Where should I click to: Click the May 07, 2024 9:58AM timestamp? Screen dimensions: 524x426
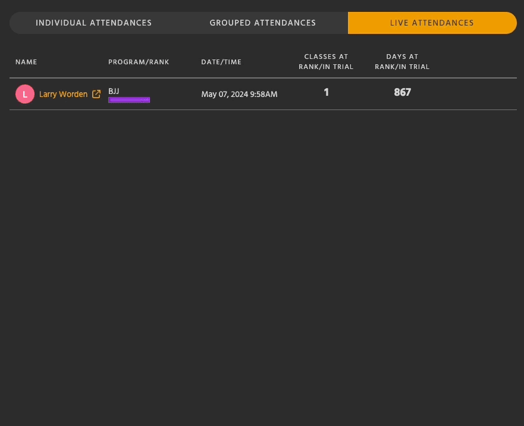(x=239, y=94)
